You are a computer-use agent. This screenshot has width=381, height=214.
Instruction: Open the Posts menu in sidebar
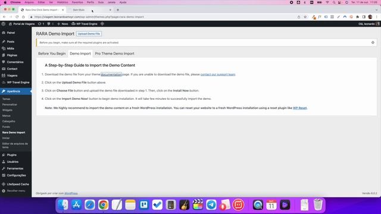point(11,42)
